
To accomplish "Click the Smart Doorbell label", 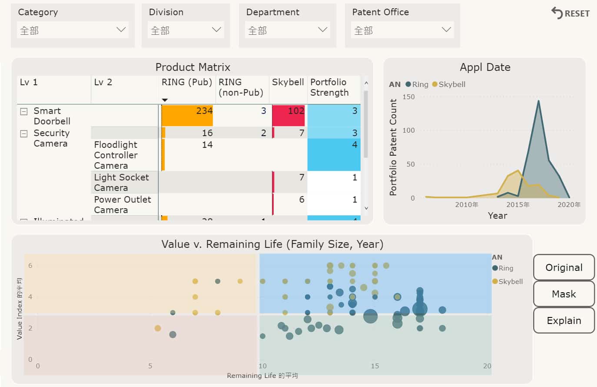I will [x=52, y=116].
